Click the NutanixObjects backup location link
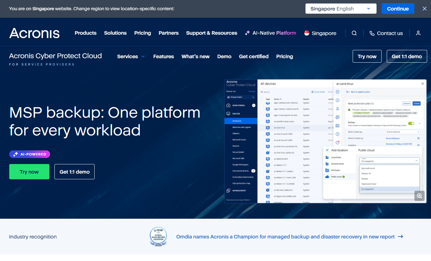The image size is (431, 261). click(392, 138)
